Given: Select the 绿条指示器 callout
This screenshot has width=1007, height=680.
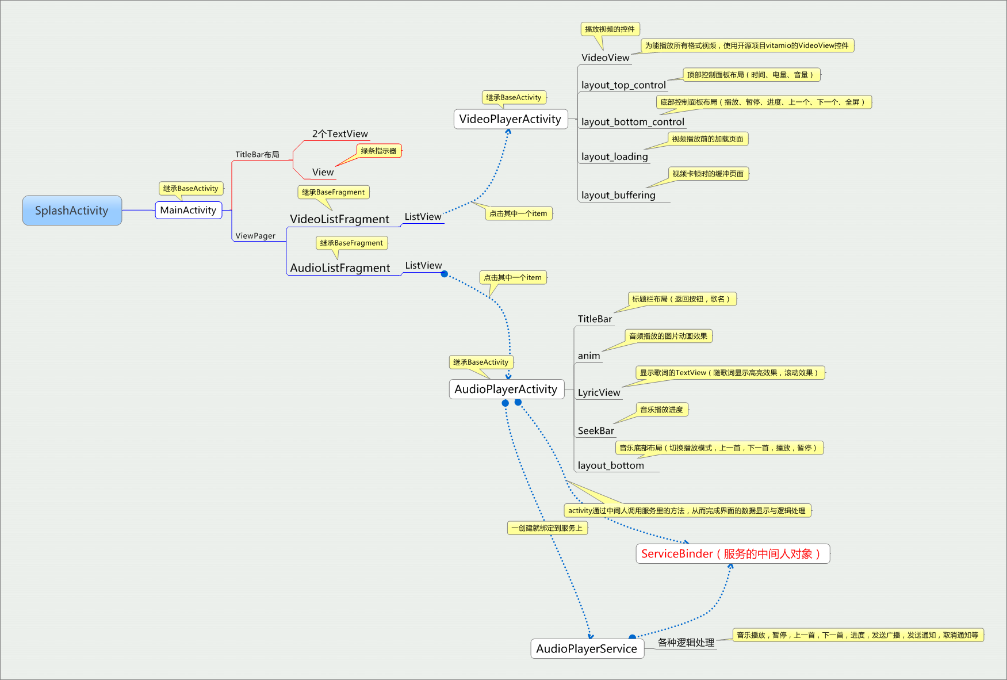Looking at the screenshot, I should pyautogui.click(x=379, y=151).
